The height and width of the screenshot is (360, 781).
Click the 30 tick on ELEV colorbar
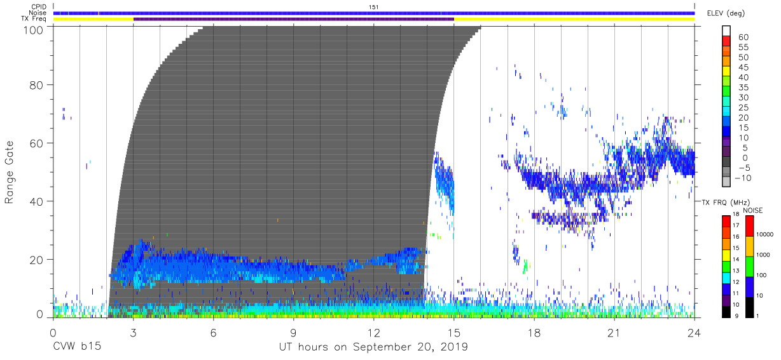coord(743,97)
